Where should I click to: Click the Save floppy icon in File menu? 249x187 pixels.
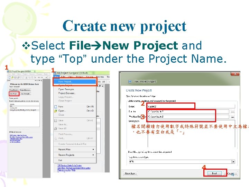pos(55,121)
